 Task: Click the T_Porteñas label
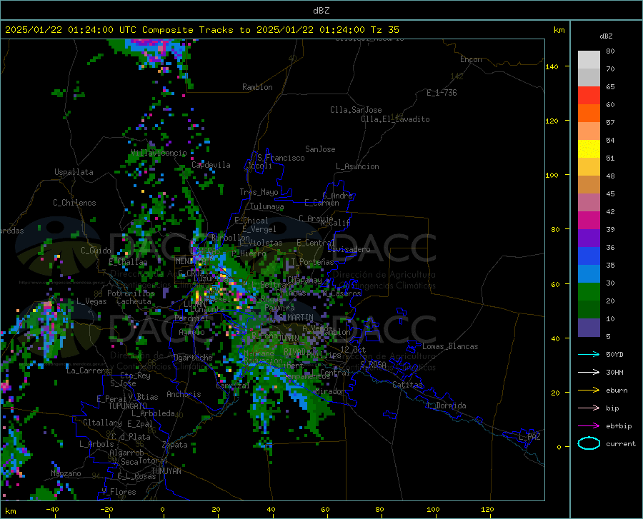[312, 262]
